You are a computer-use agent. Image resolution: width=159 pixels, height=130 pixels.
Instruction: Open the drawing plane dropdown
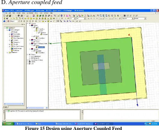point(75,18)
